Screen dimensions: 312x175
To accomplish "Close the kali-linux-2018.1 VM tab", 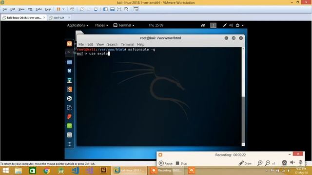I will 44,17.
